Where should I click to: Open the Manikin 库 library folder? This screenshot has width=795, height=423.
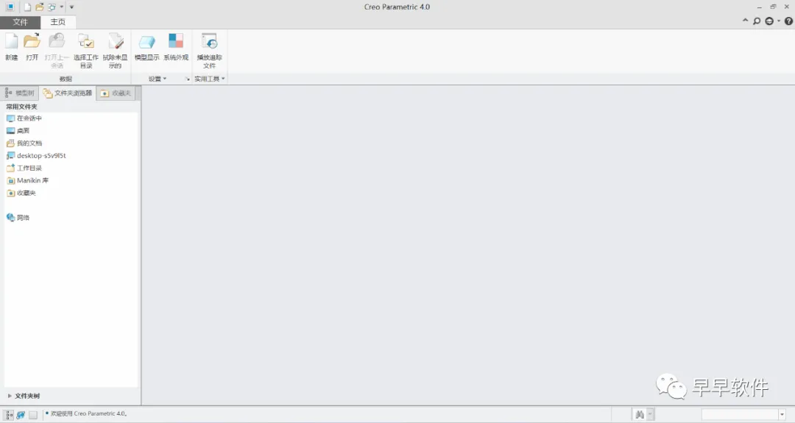click(x=27, y=180)
